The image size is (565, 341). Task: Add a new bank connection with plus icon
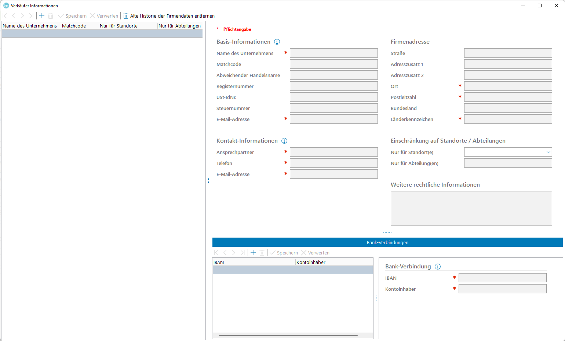253,253
